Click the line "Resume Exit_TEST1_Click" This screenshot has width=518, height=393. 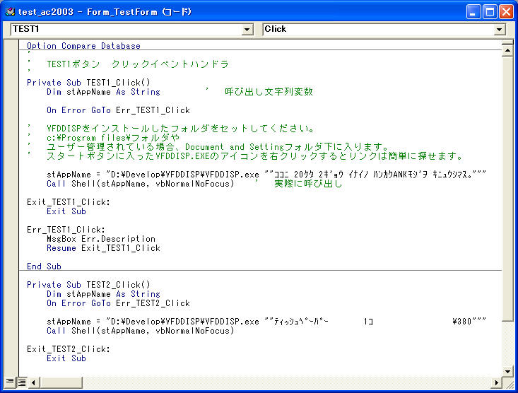[103, 248]
